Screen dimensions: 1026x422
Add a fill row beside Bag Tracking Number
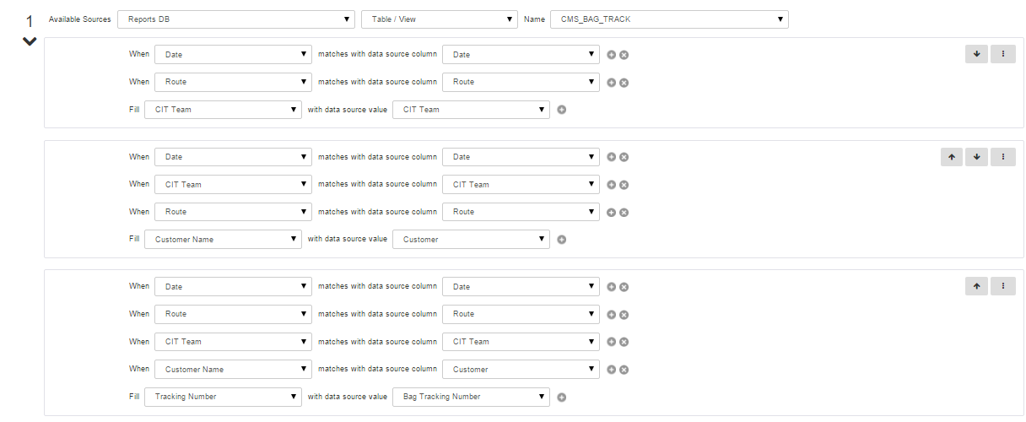point(562,398)
